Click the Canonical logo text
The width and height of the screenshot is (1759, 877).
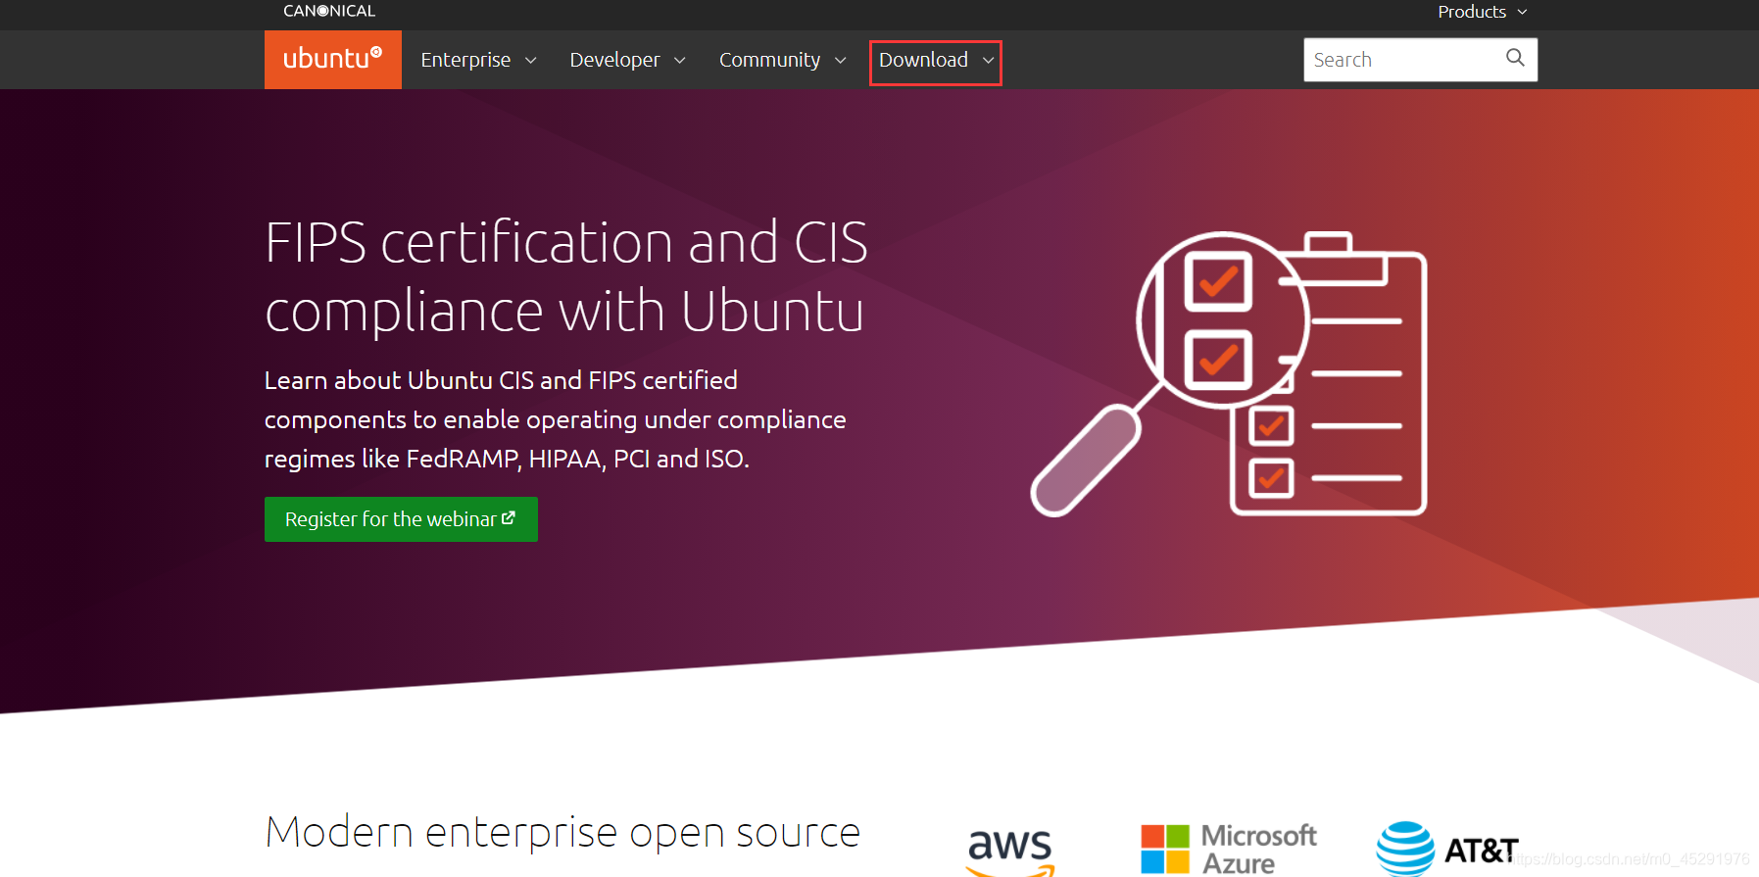click(x=329, y=11)
